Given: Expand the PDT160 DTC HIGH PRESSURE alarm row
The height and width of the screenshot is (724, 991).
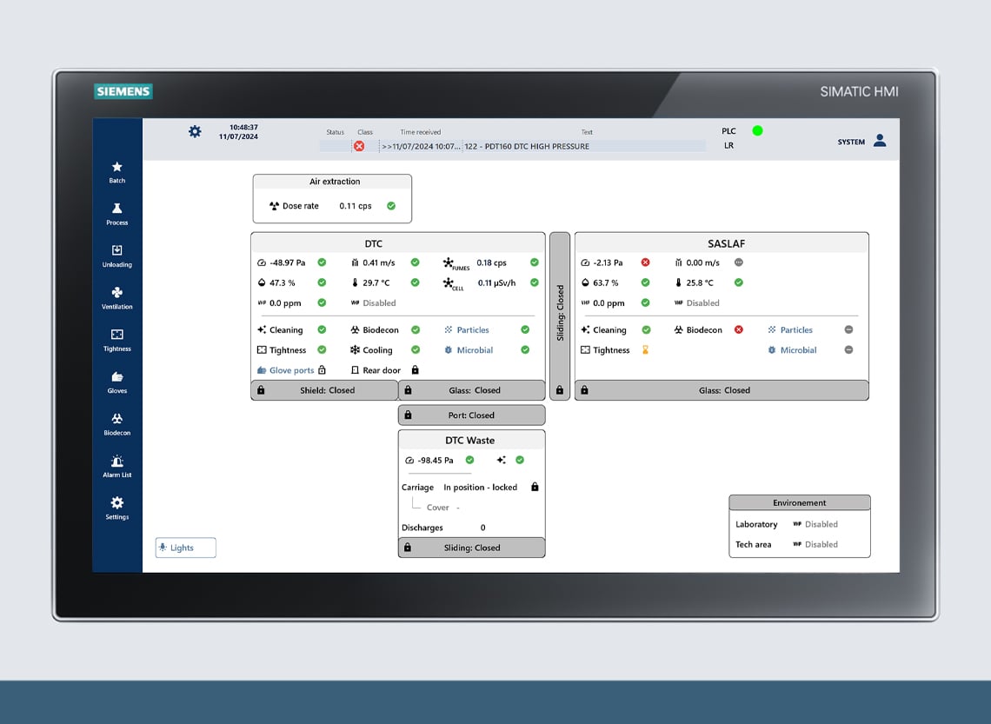Looking at the screenshot, I should tap(513, 146).
